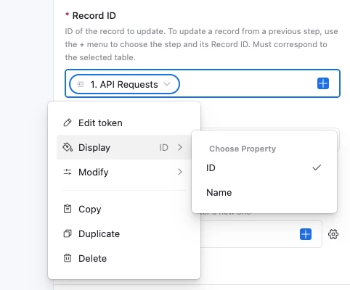
Task: Click the checkmark next to ID
Action: coord(317,167)
